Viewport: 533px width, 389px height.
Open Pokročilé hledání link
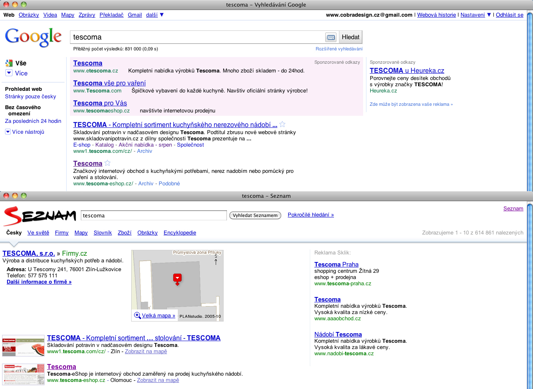click(311, 215)
